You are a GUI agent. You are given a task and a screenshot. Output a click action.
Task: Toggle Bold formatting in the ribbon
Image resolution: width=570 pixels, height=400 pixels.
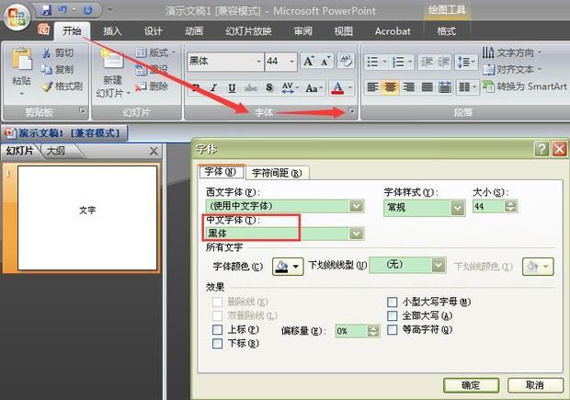point(195,88)
